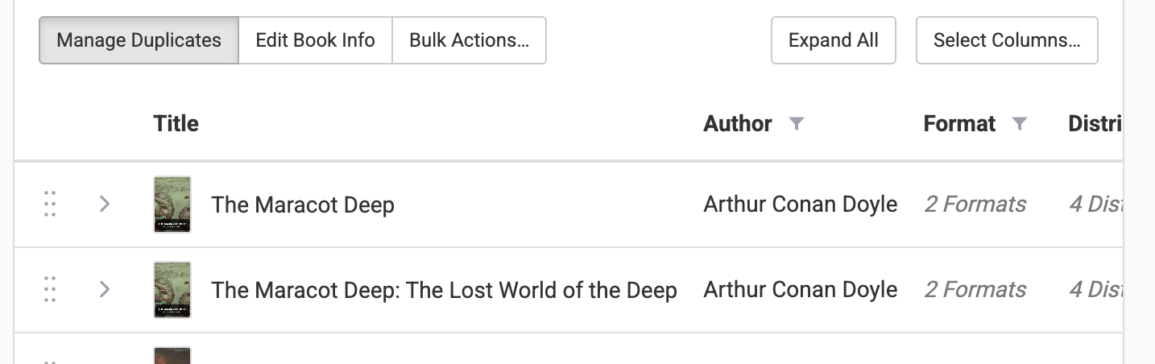Expand The Maracot Deep: The Lost World row

104,289
